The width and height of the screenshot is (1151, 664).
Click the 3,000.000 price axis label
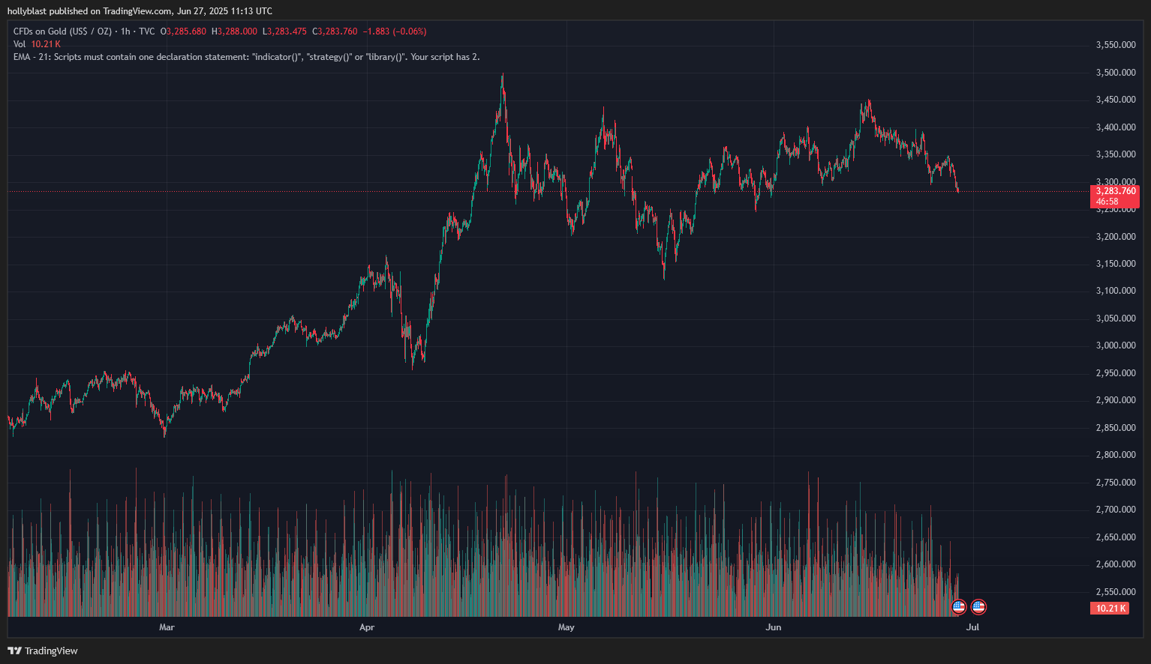1116,345
